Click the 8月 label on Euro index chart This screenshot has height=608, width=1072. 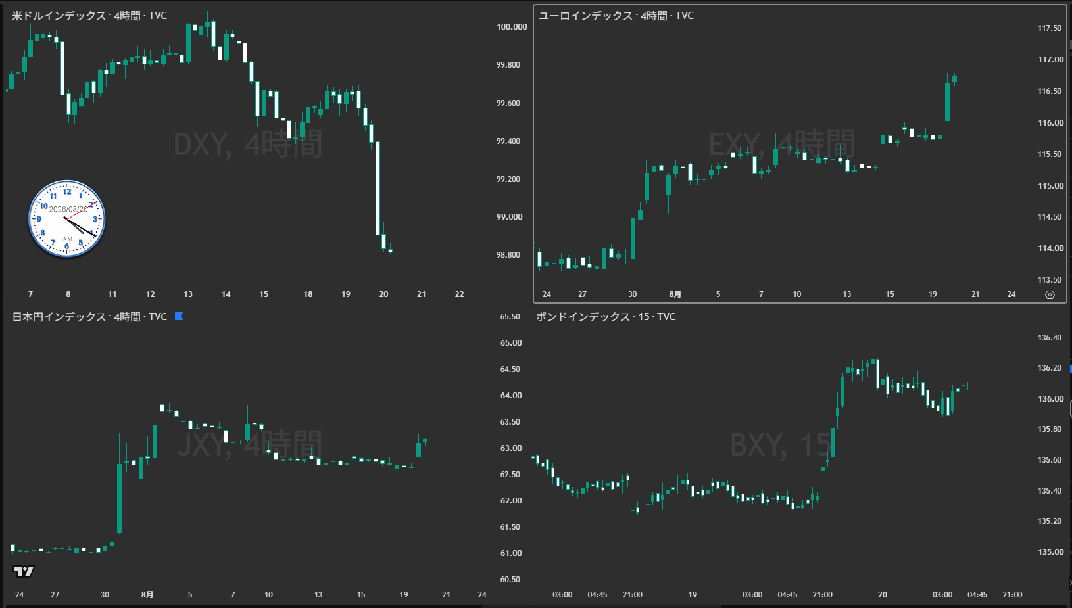(675, 294)
